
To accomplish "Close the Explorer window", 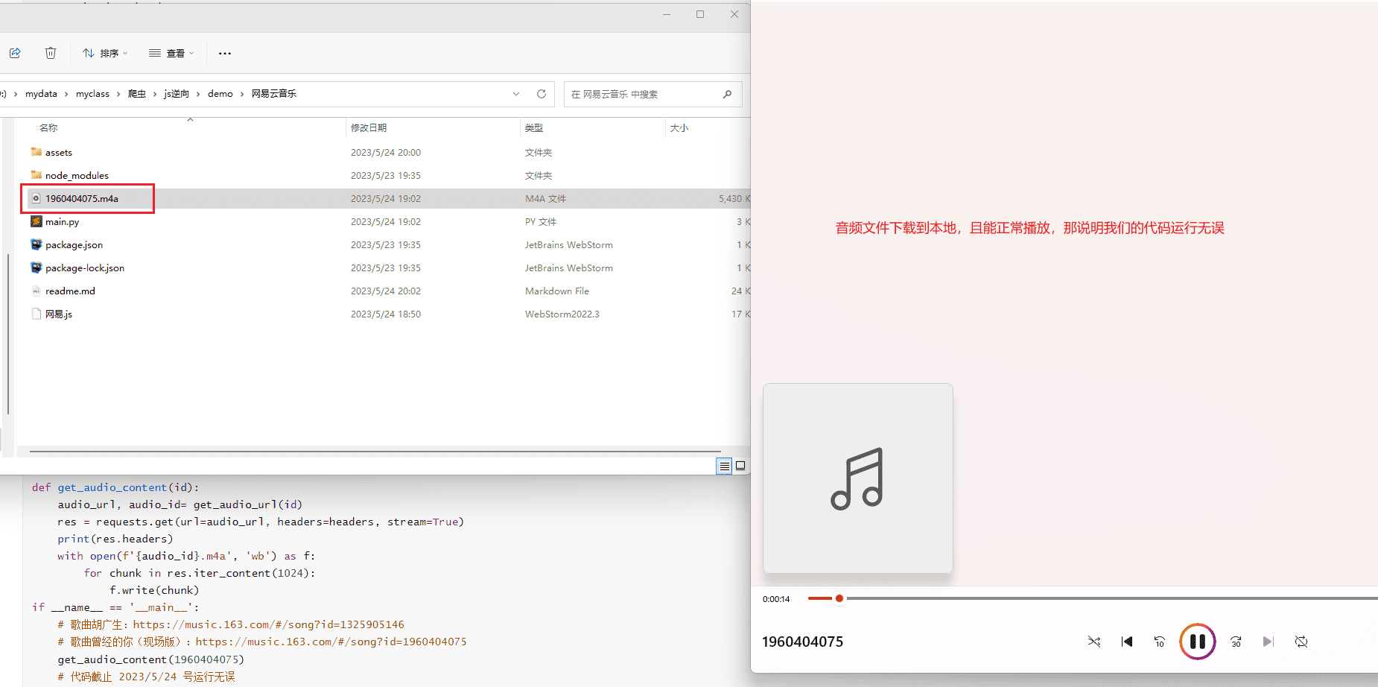I will 734,14.
